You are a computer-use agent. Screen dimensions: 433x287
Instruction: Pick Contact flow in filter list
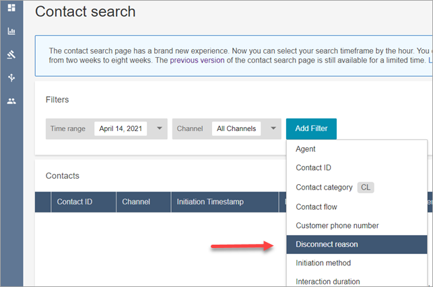tap(317, 207)
